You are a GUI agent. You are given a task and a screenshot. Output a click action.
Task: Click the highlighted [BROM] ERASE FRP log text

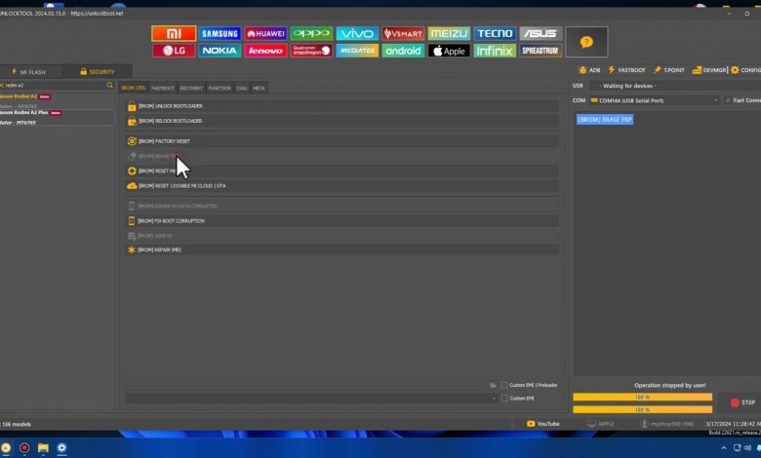tap(605, 120)
